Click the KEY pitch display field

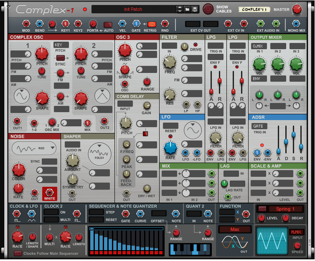(x=61, y=45)
